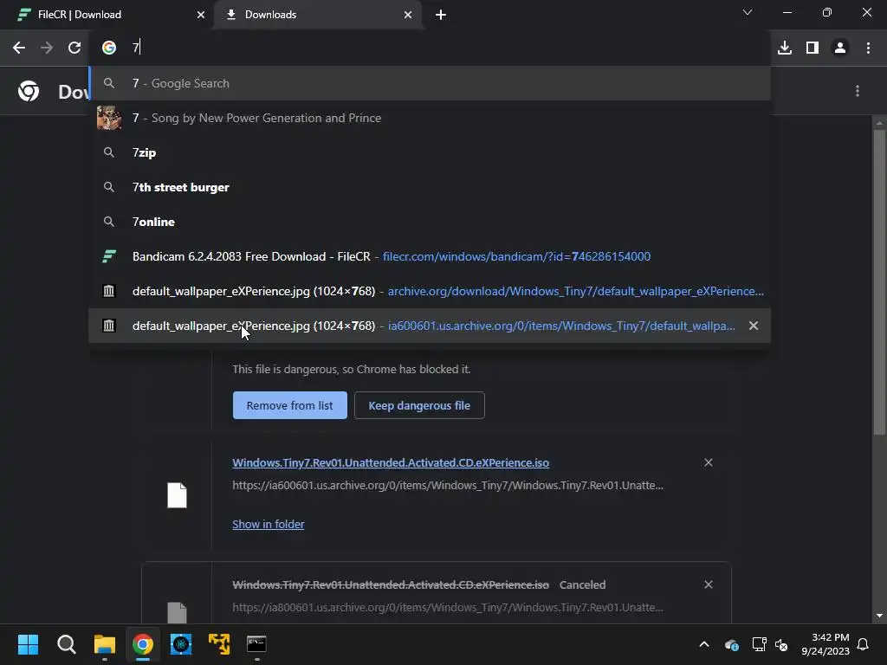Click the gray file icon of canceled download
Viewport: 887px width, 665px height.
[177, 613]
